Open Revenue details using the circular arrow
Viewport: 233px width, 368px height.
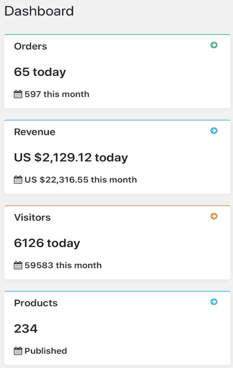pos(214,131)
